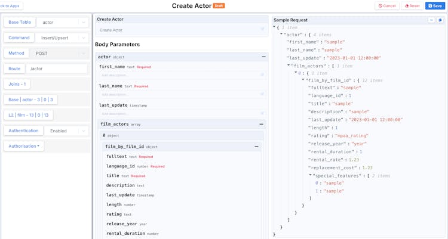Open the Joins - 1 section

(x=17, y=84)
